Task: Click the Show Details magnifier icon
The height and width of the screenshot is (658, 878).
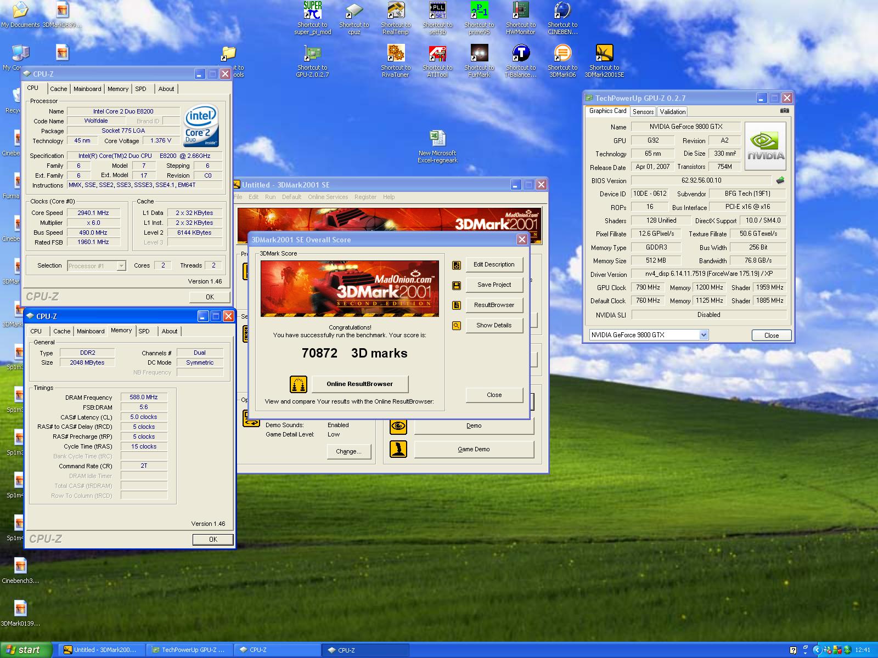Action: pyautogui.click(x=457, y=326)
